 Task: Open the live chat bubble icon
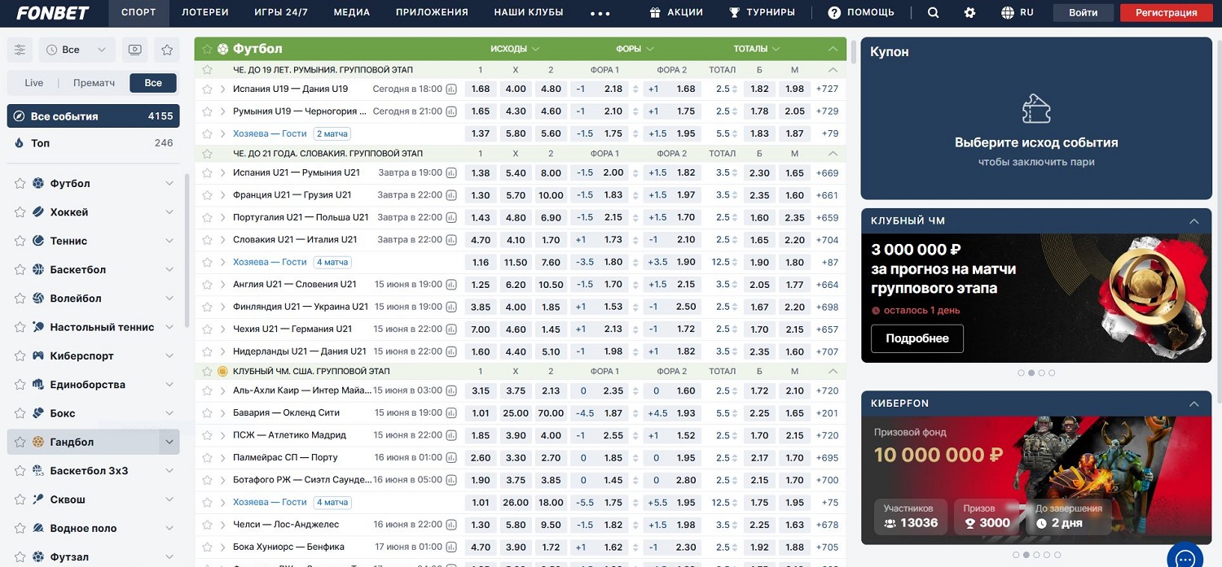tap(1185, 557)
